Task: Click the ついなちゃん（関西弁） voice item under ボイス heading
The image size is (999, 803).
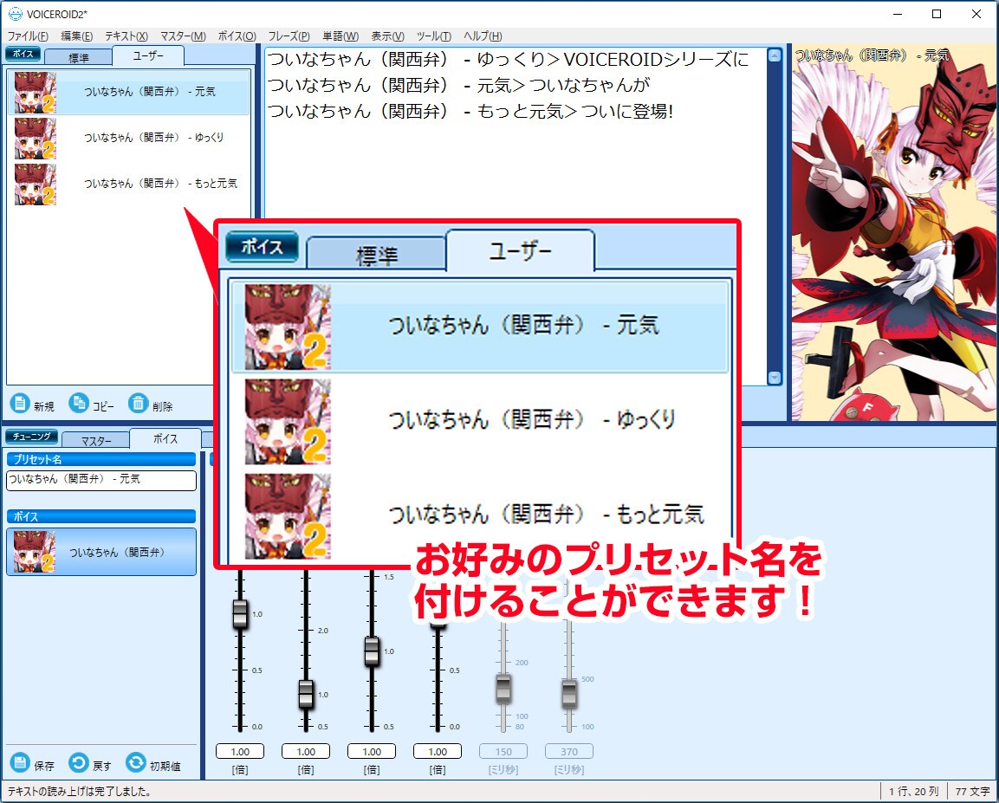Action: pyautogui.click(x=101, y=552)
